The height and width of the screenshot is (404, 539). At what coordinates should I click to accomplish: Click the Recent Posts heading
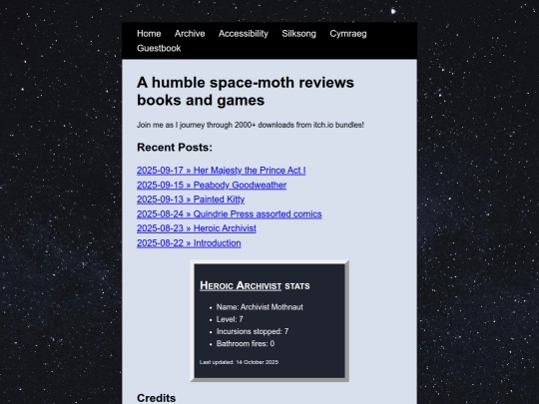175,148
